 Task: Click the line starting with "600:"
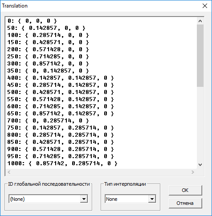[61, 106]
